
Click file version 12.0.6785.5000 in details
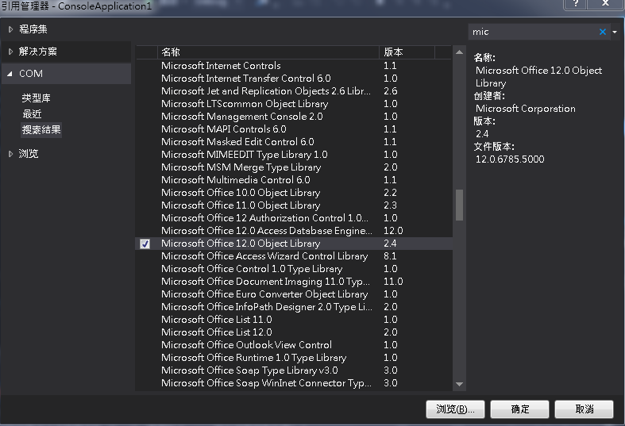pyautogui.click(x=510, y=159)
